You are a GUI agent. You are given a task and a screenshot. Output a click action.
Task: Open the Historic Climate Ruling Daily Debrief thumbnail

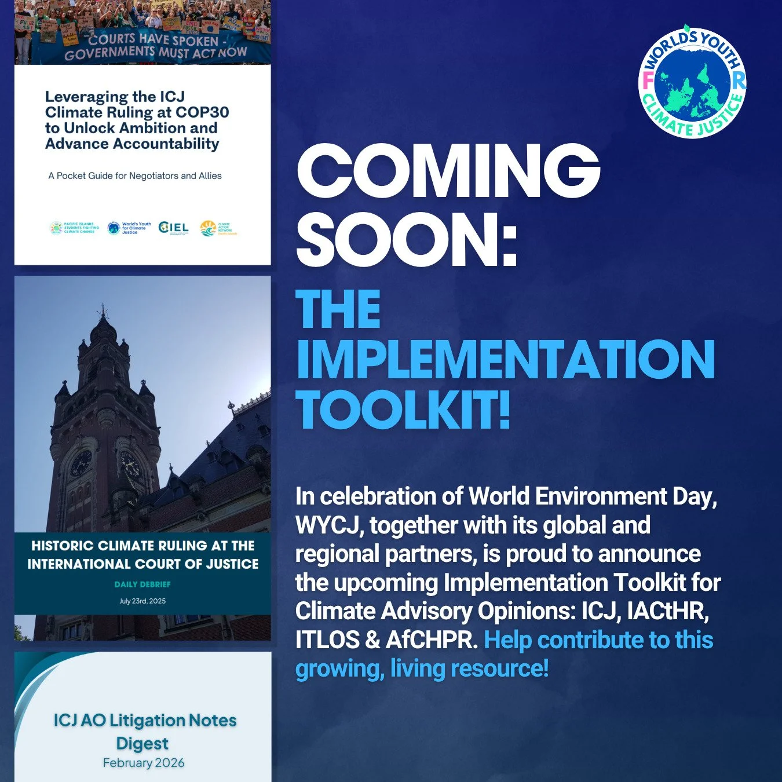[142, 458]
